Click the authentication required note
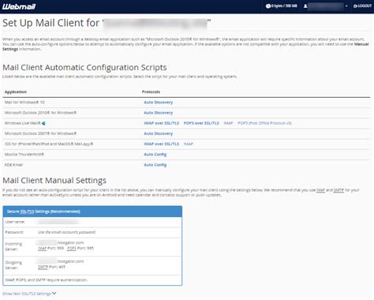This screenshot has height=300, width=374. 47,280
